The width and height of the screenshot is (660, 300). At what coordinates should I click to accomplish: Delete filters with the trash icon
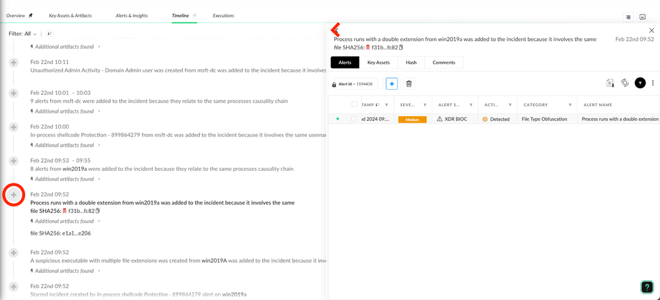pyautogui.click(x=409, y=84)
